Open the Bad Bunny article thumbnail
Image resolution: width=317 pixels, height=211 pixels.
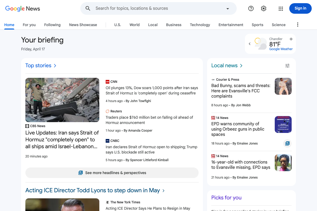click(283, 86)
